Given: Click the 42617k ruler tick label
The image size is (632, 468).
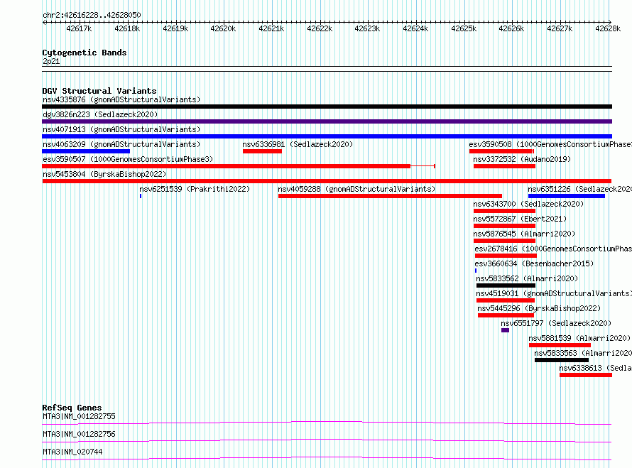Looking at the screenshot, I should (x=79, y=28).
